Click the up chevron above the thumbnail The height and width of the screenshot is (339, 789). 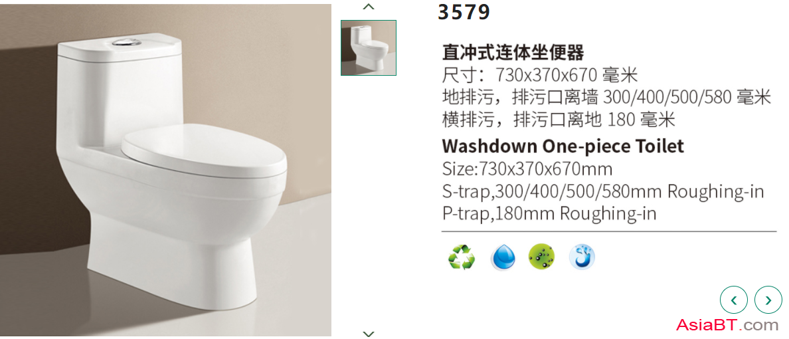click(x=369, y=7)
